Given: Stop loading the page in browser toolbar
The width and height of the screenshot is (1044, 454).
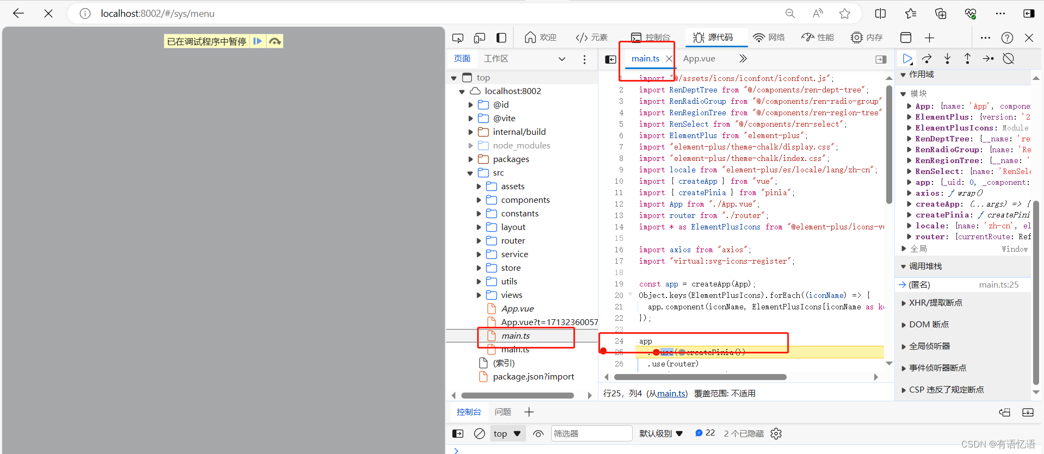Looking at the screenshot, I should click(48, 13).
